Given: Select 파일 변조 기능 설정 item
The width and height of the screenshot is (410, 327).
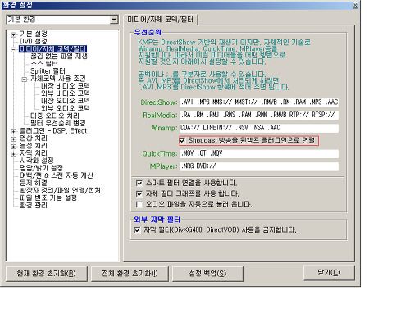Looking at the screenshot, I should click(48, 198).
